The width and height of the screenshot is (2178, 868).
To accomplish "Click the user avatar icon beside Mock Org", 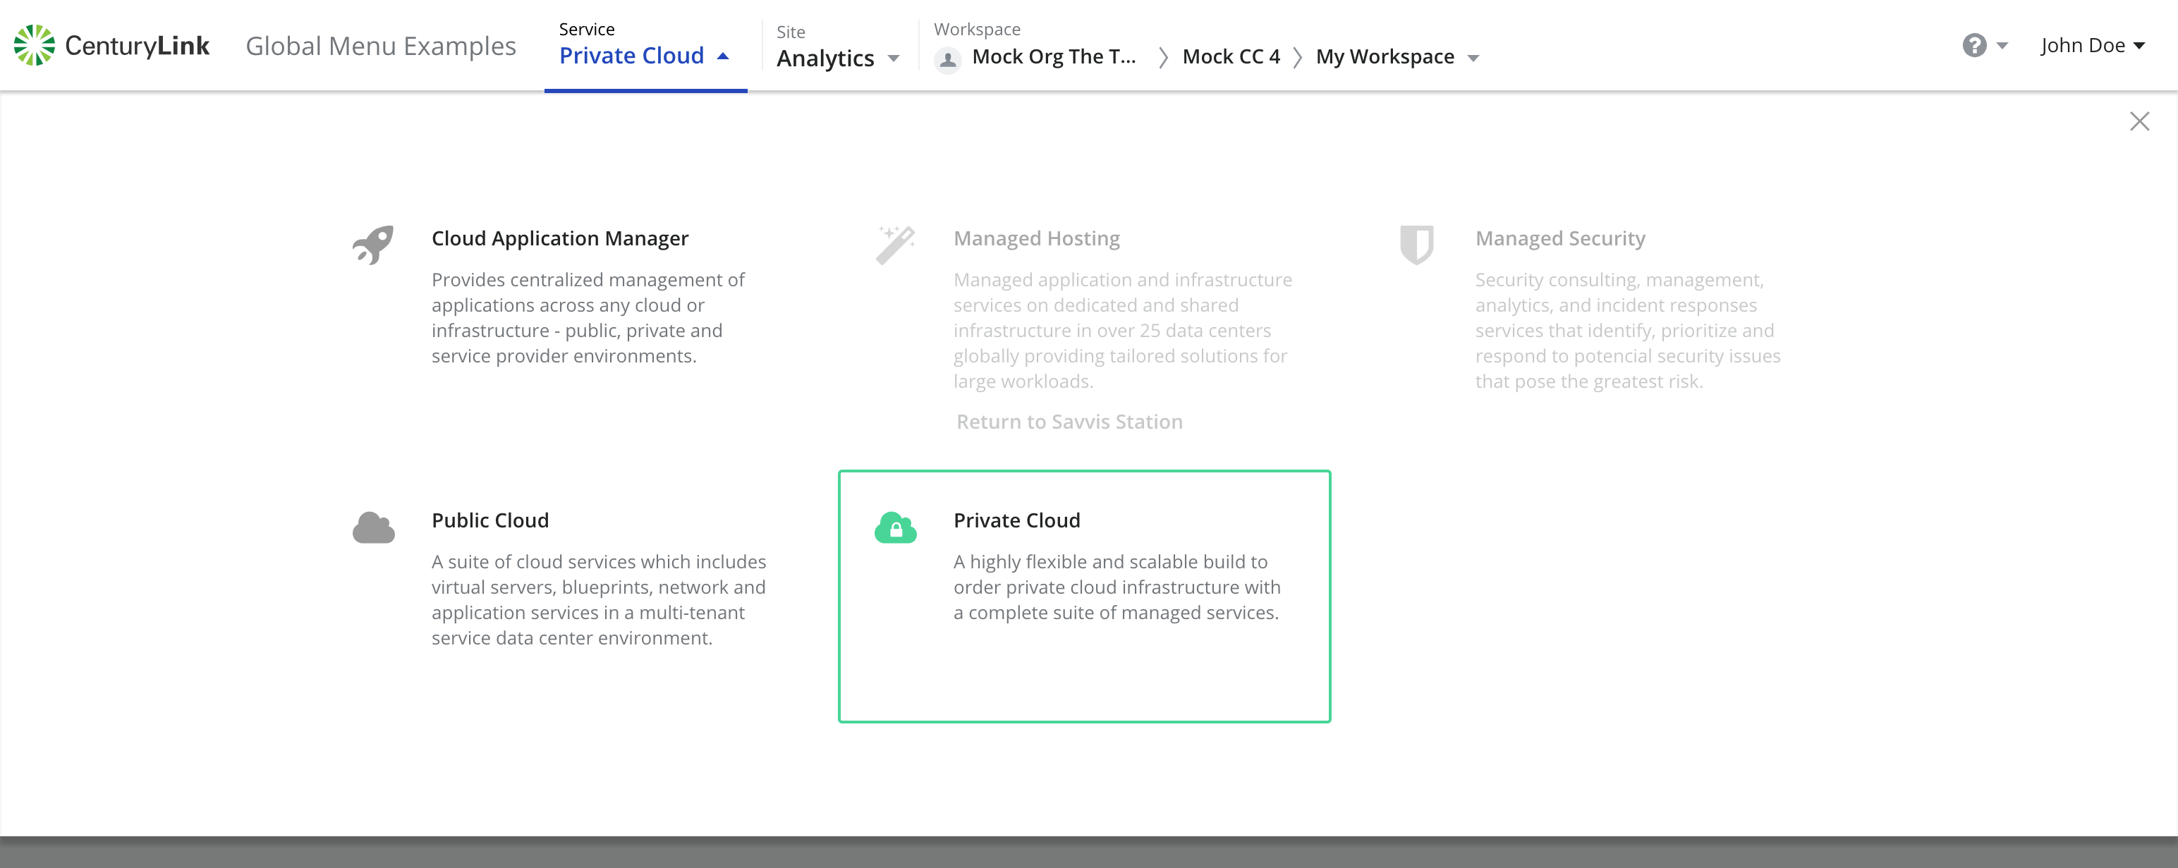I will (x=948, y=59).
